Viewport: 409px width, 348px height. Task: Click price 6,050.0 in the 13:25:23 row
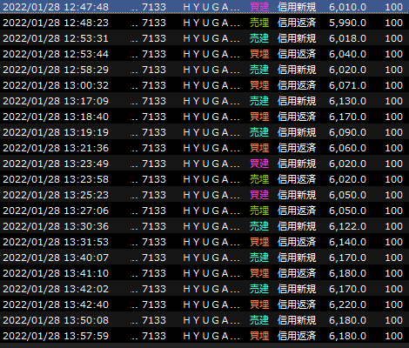[x=347, y=195]
